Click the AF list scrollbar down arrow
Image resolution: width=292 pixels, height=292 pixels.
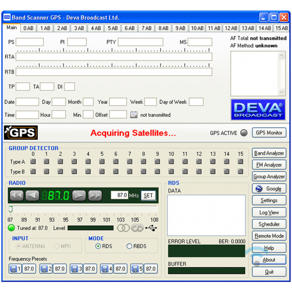tap(282, 92)
